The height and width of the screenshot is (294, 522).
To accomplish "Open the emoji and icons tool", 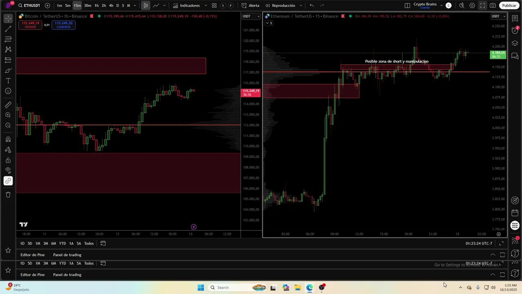I will click(8, 91).
